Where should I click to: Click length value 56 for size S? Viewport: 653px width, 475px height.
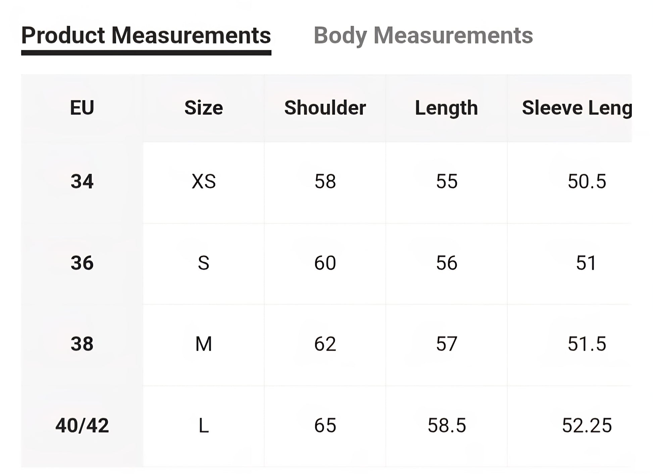(446, 263)
